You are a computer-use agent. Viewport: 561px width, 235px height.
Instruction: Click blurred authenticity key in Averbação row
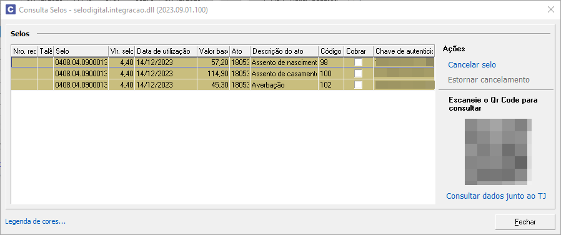click(404, 85)
